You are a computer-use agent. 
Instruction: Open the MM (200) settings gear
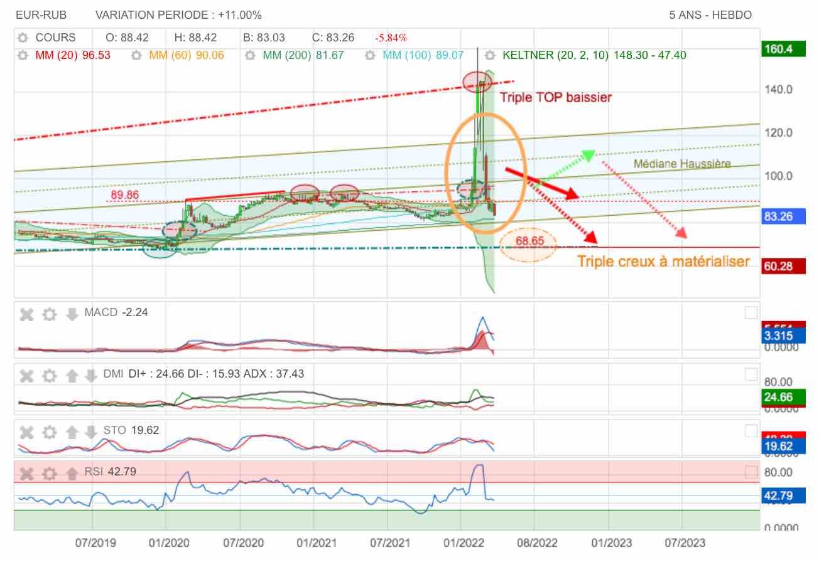coord(250,55)
